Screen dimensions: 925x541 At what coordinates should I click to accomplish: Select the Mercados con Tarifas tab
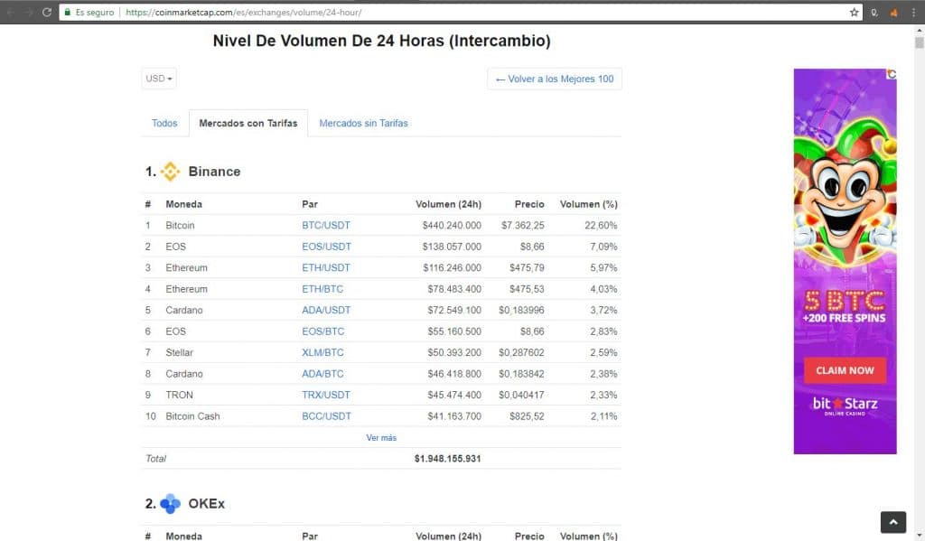pyautogui.click(x=248, y=123)
